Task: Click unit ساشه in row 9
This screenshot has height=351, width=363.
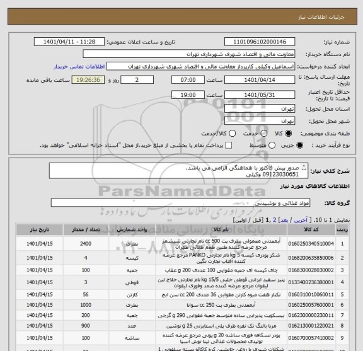Action: pyautogui.click(x=132, y=338)
